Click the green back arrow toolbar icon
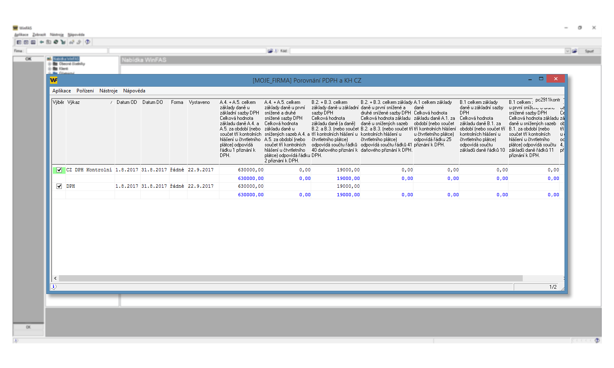 tap(42, 42)
